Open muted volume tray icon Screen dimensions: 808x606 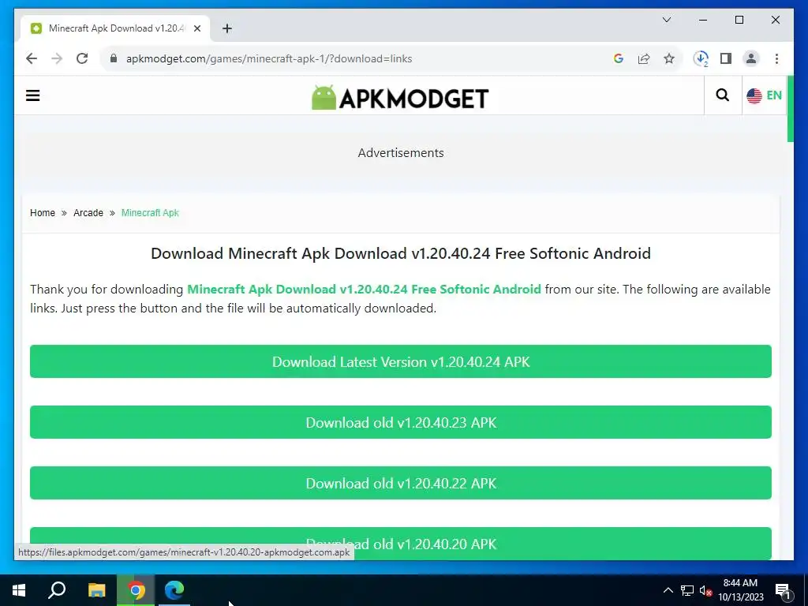(x=705, y=590)
